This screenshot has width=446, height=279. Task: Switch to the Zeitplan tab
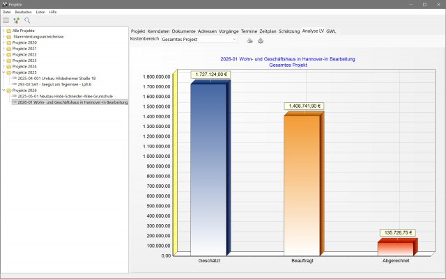point(268,31)
